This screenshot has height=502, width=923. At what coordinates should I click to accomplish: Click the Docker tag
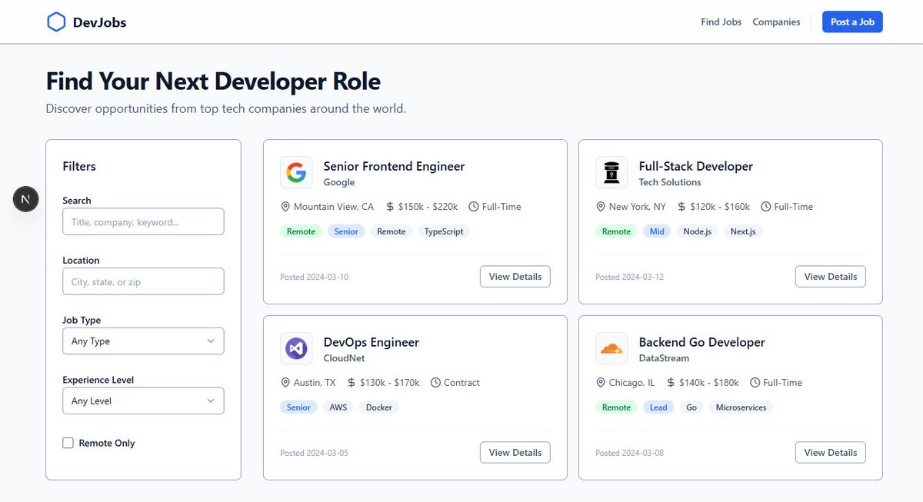(x=379, y=407)
